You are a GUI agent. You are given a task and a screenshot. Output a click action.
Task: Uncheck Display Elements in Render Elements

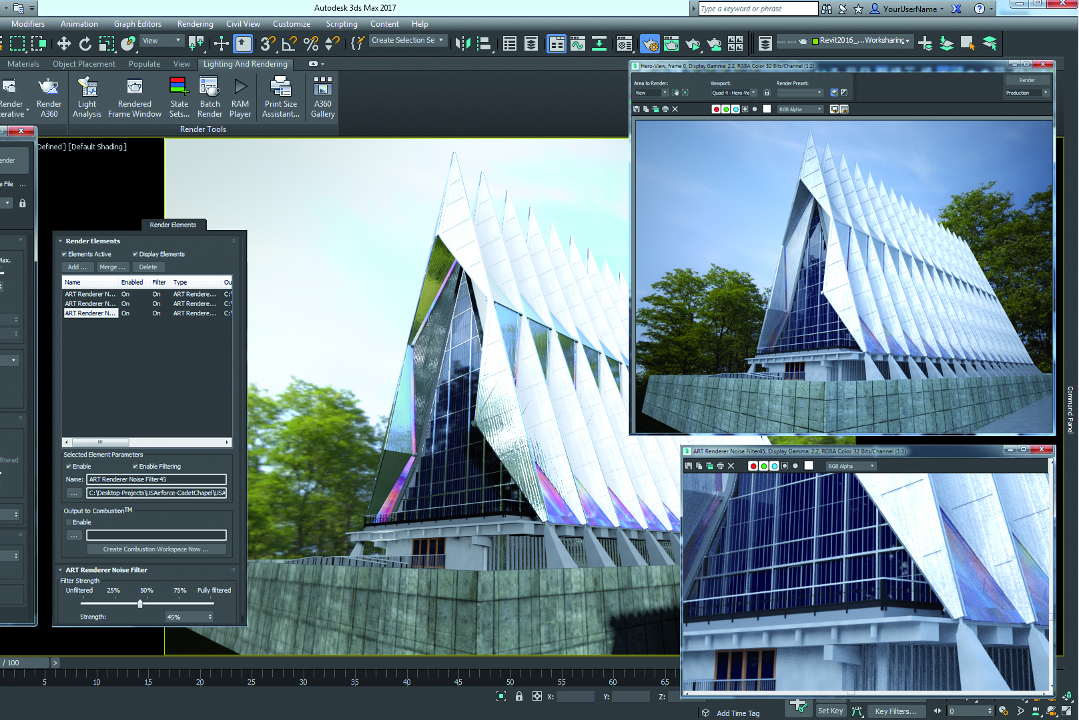pyautogui.click(x=135, y=254)
